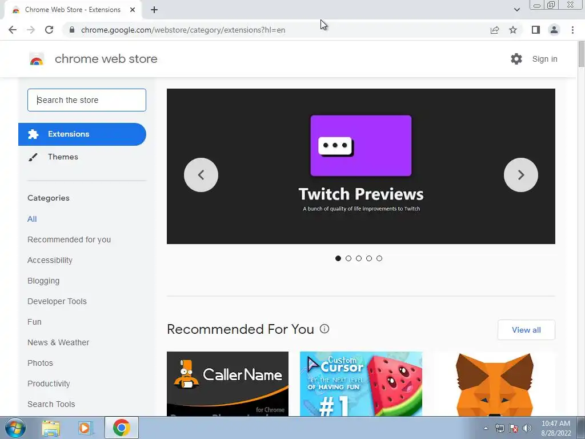Reload the Chrome Web Store page
This screenshot has height=439, width=585.
pos(49,30)
